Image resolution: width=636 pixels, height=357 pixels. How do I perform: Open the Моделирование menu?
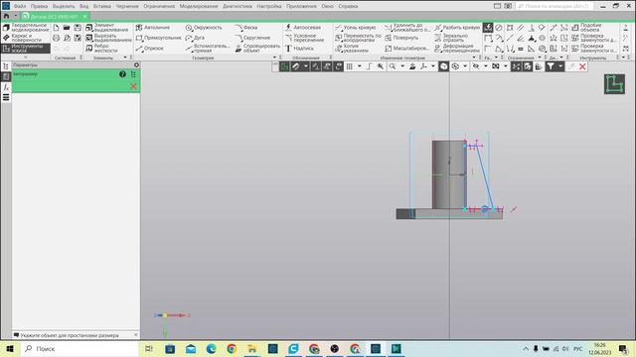click(x=199, y=6)
